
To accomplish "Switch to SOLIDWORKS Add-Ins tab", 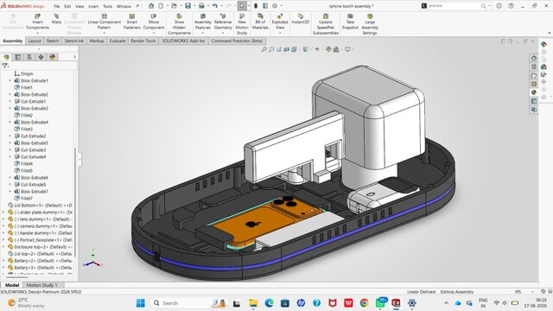I will click(183, 41).
